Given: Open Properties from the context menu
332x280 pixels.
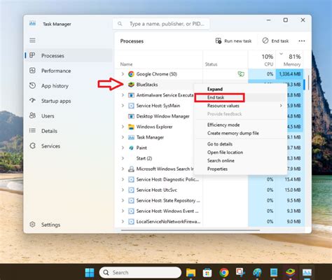Looking at the screenshot, I should pyautogui.click(x=240, y=169).
